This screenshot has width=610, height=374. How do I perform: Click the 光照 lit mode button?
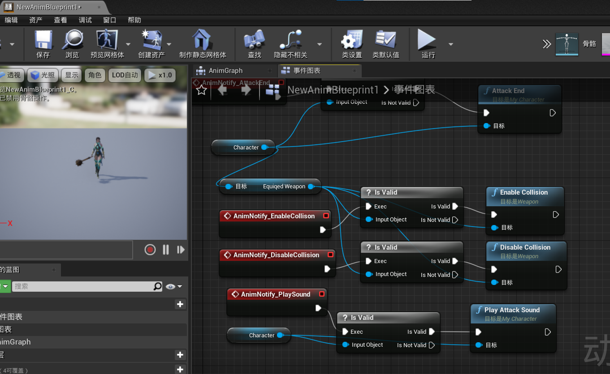(43, 75)
